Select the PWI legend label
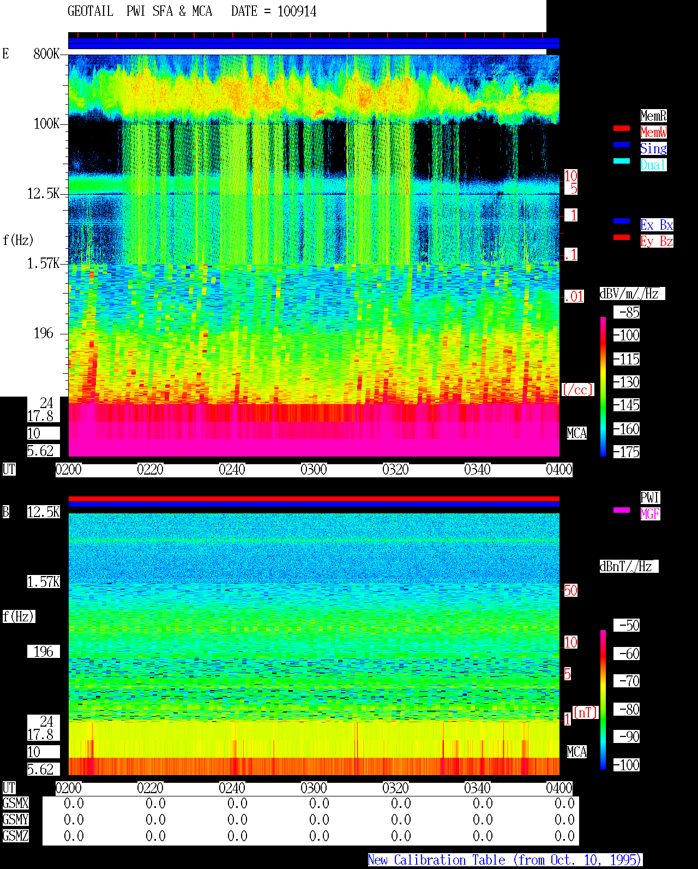 pos(650,498)
